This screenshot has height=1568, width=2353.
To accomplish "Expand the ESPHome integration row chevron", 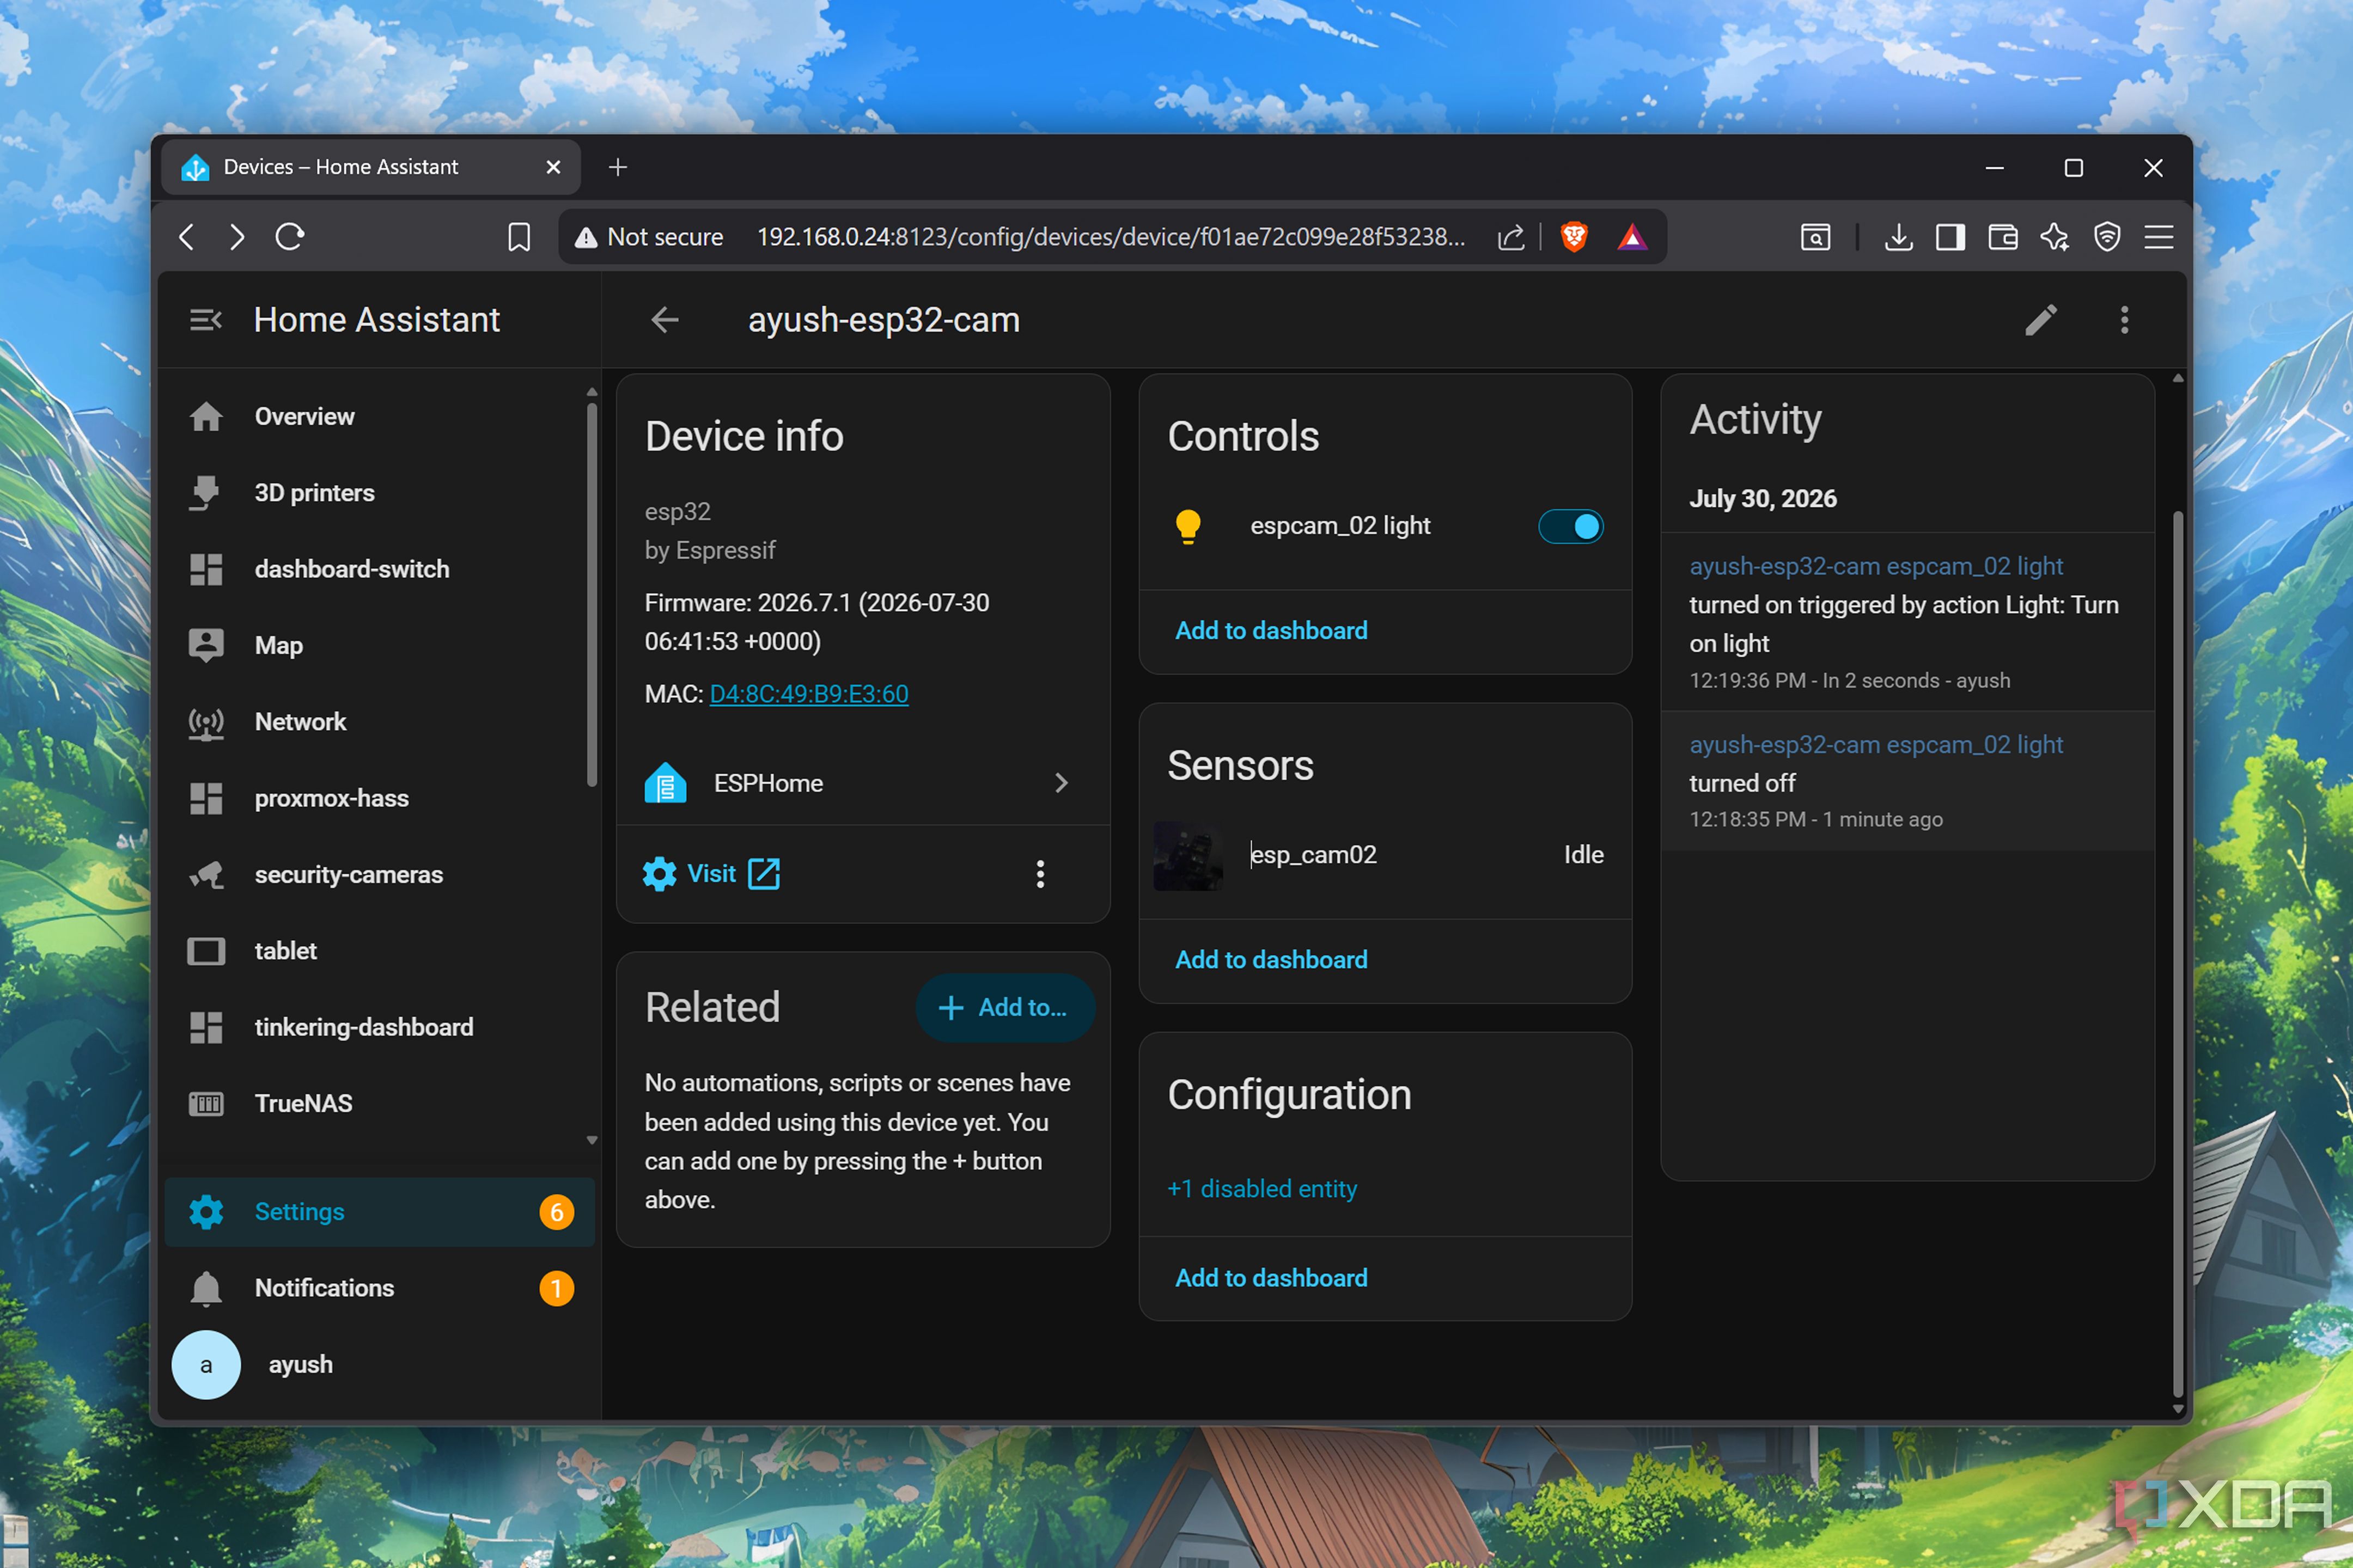I will click(x=1062, y=783).
